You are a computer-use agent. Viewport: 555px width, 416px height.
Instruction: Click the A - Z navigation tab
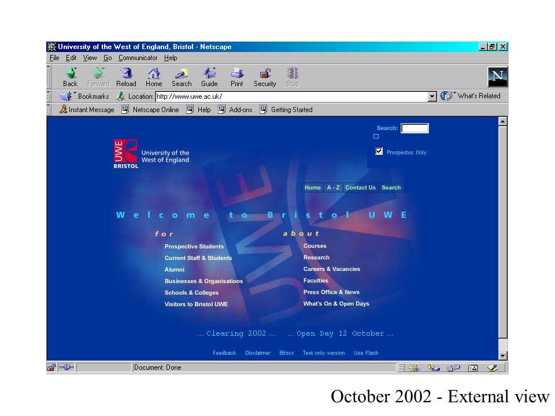[333, 187]
